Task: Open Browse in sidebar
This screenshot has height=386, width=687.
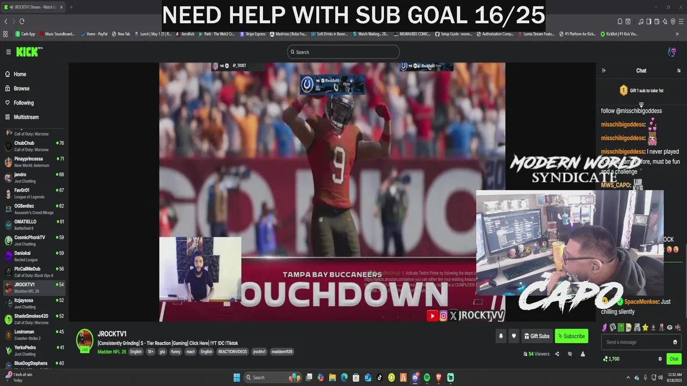Action: coord(33,88)
